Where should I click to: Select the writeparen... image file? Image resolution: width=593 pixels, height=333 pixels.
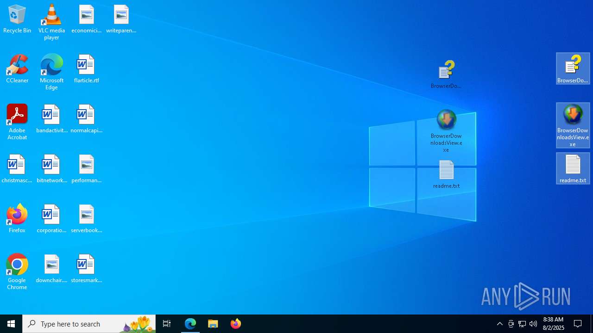[121, 19]
